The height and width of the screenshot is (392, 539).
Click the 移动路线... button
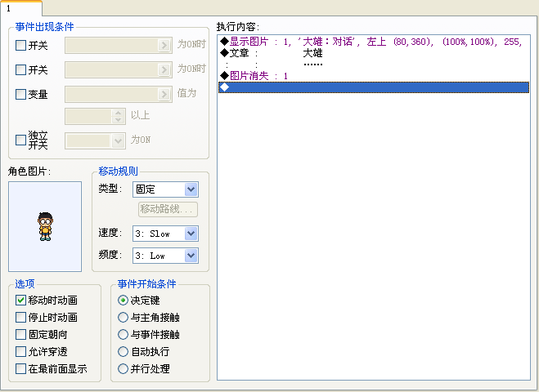pos(168,209)
